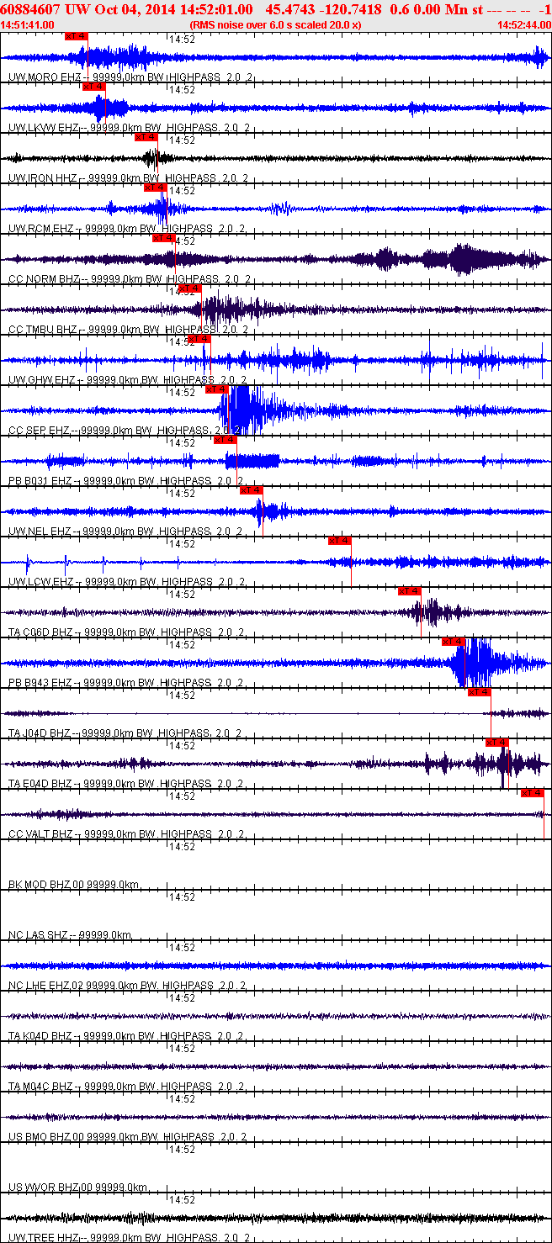The width and height of the screenshot is (552, 1243).
Task: Select the pick marker on CC.SEP trace
Action: click(217, 389)
